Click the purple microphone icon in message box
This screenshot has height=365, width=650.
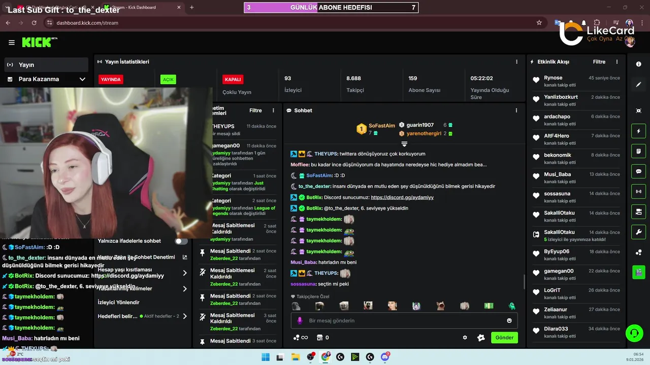tap(300, 320)
